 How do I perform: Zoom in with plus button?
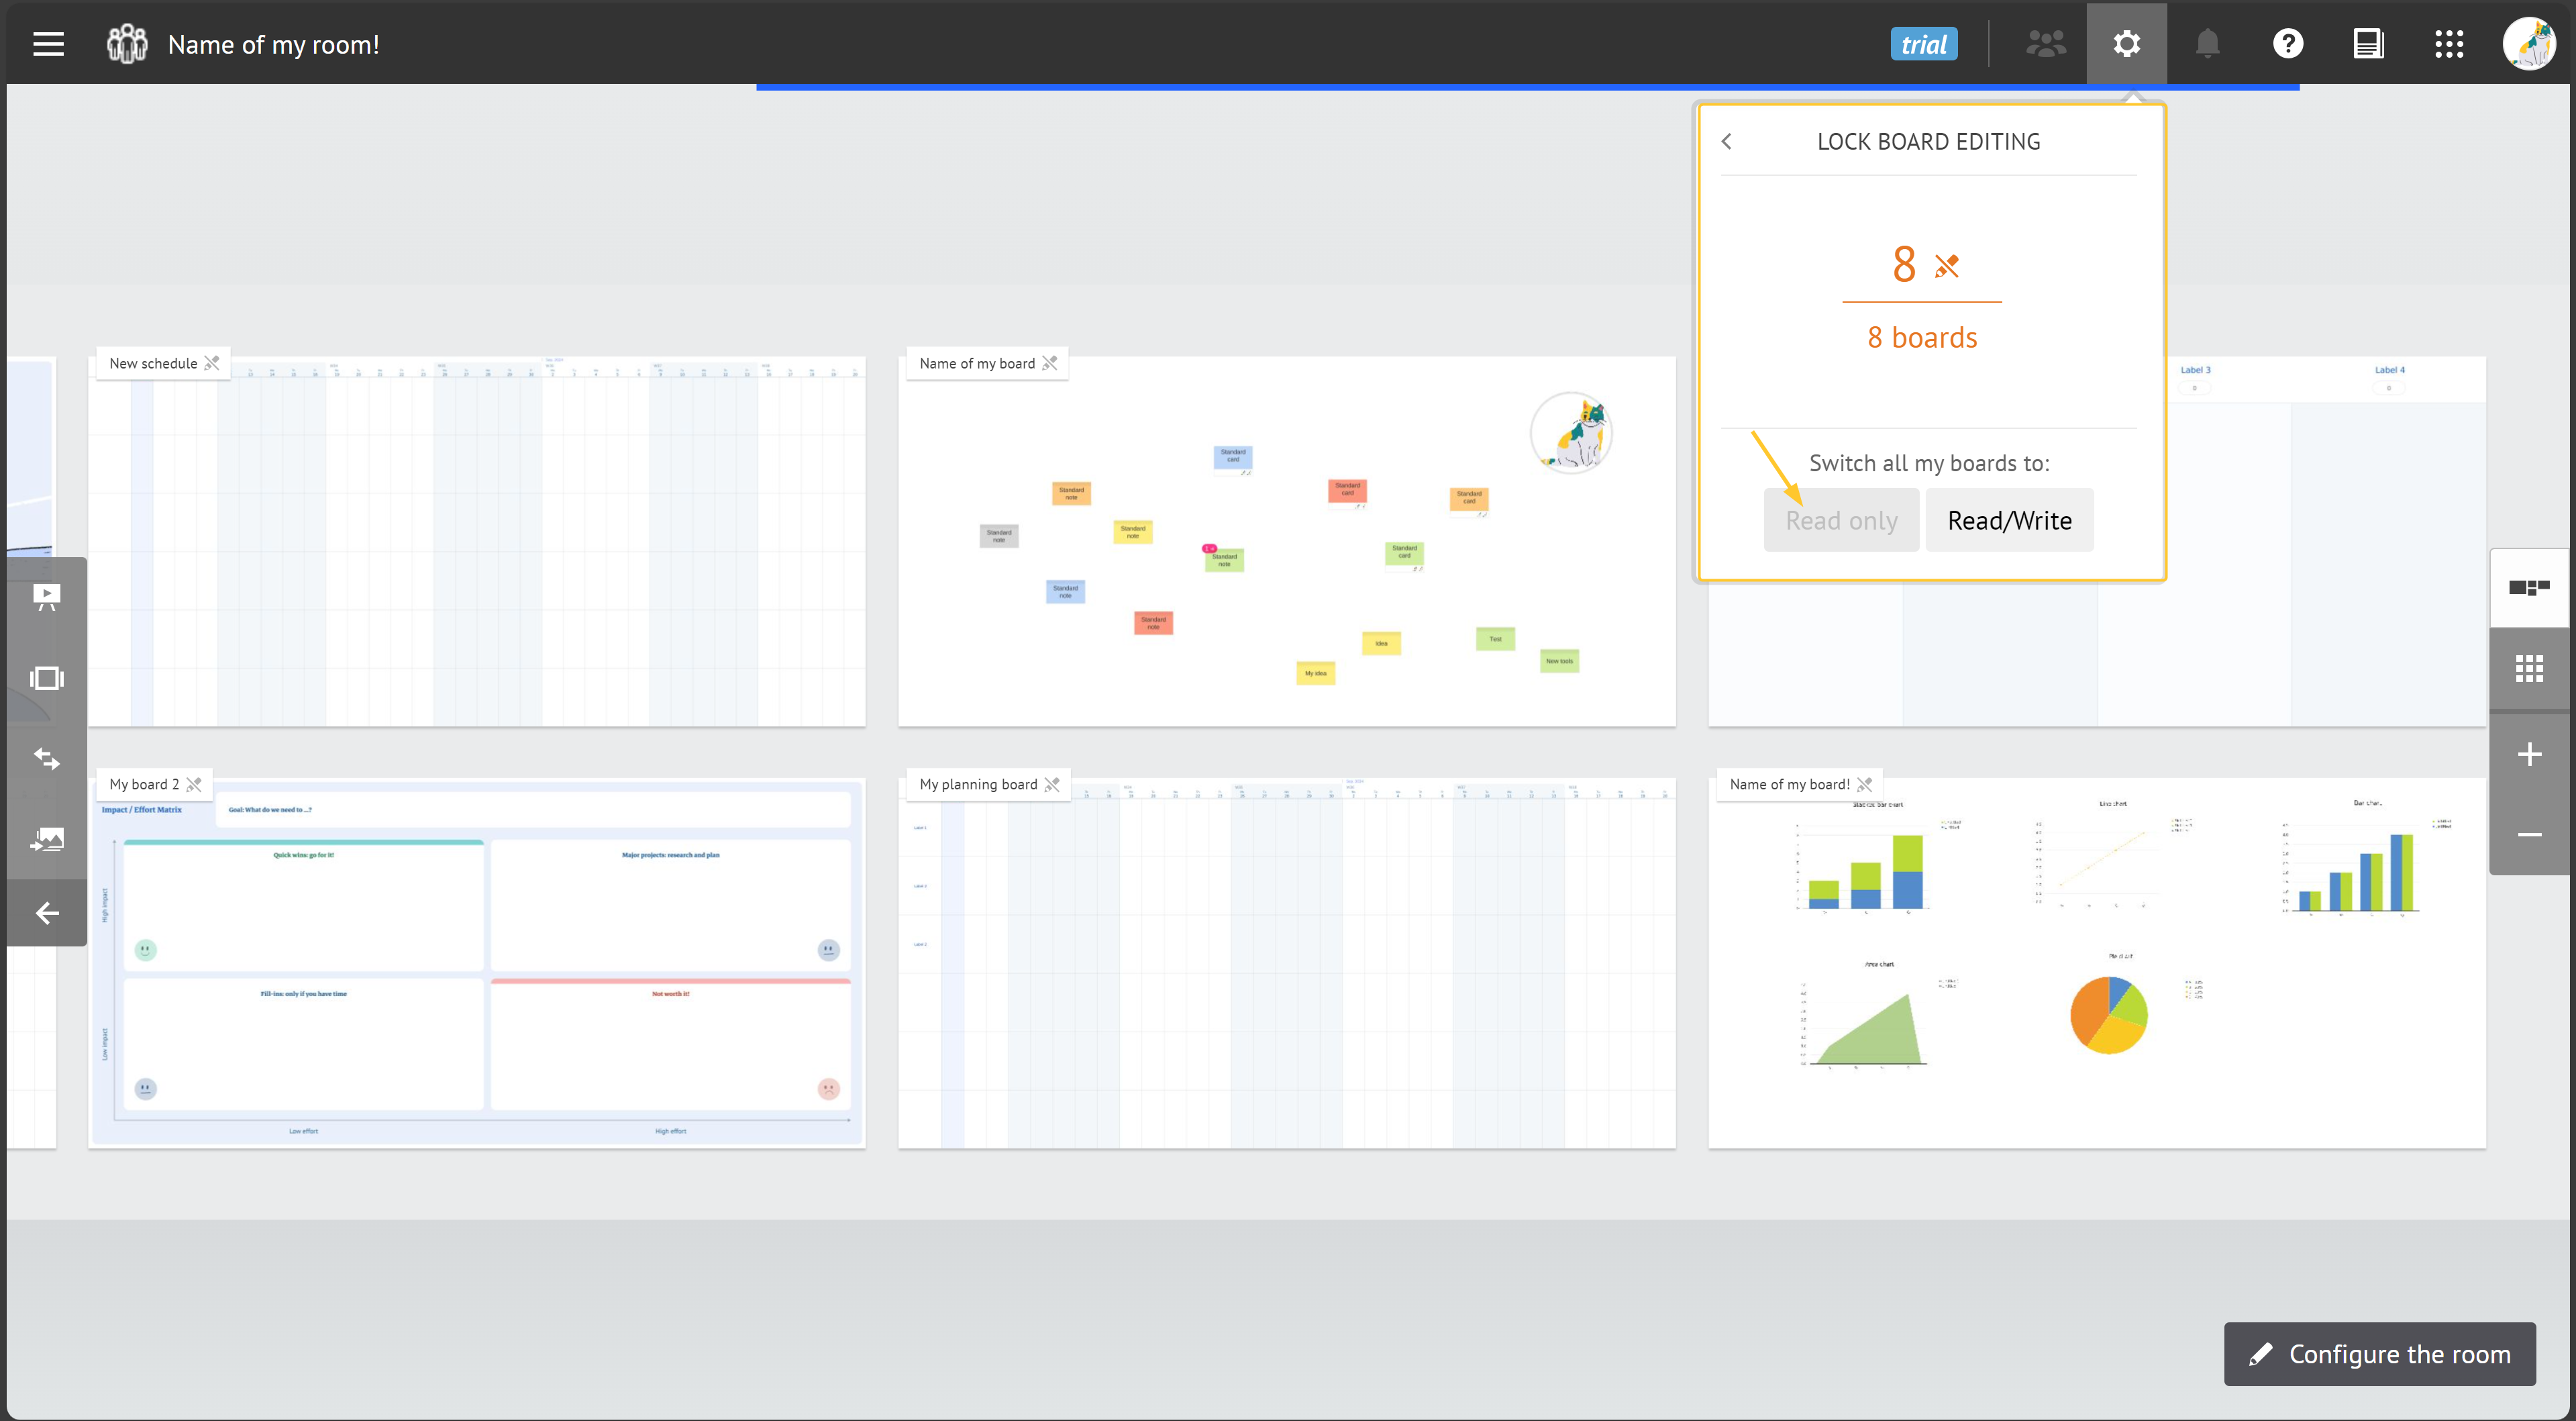click(2529, 754)
